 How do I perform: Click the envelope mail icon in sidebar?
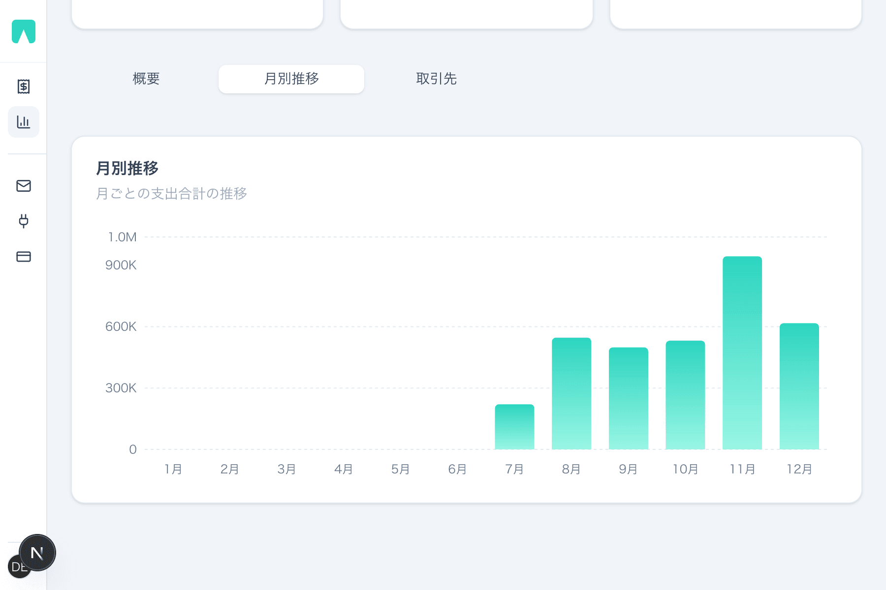click(23, 186)
